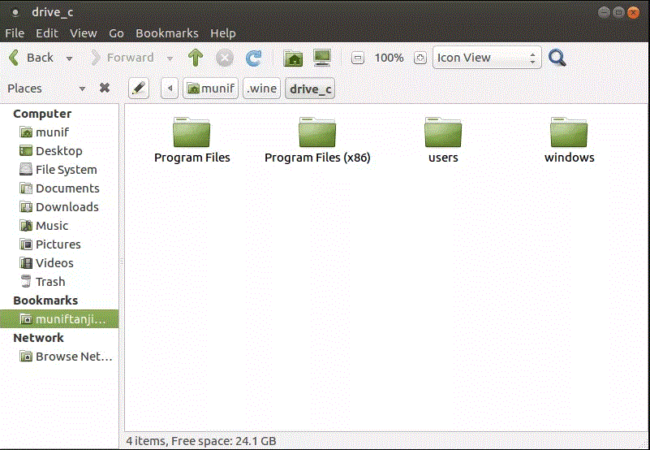Open Trash in the sidebar
This screenshot has width=650, height=450.
(59, 282)
